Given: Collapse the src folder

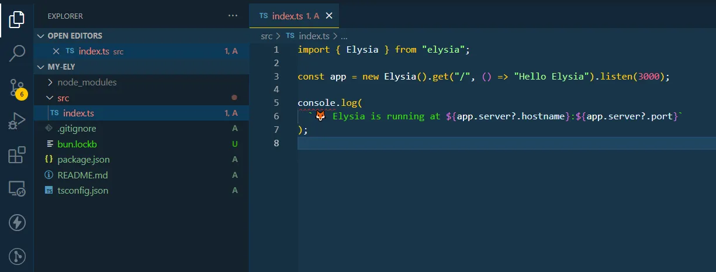Looking at the screenshot, I should point(63,98).
